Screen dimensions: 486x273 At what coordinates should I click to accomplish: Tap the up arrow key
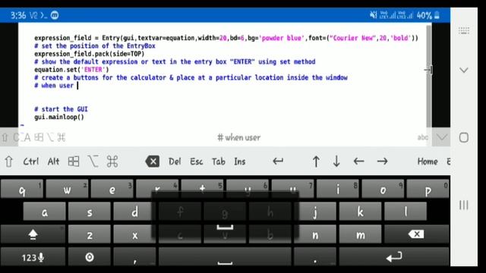316,162
